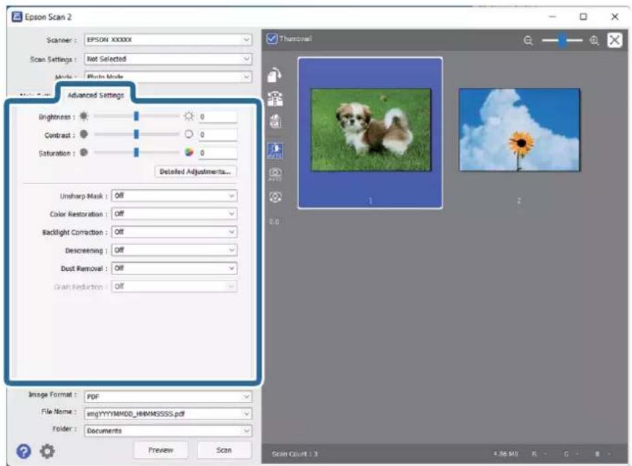Minimize the Epson Scan 2 window
The image size is (632, 466).
(552, 17)
